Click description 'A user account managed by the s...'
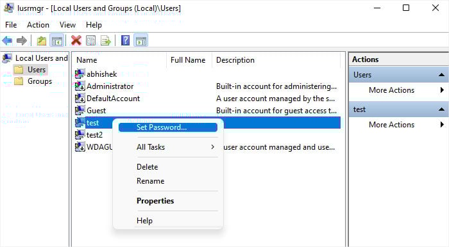 click(x=275, y=99)
